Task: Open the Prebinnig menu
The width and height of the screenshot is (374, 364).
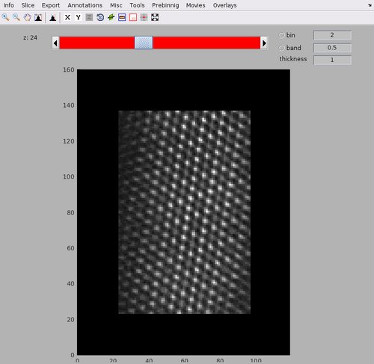Action: click(x=165, y=5)
